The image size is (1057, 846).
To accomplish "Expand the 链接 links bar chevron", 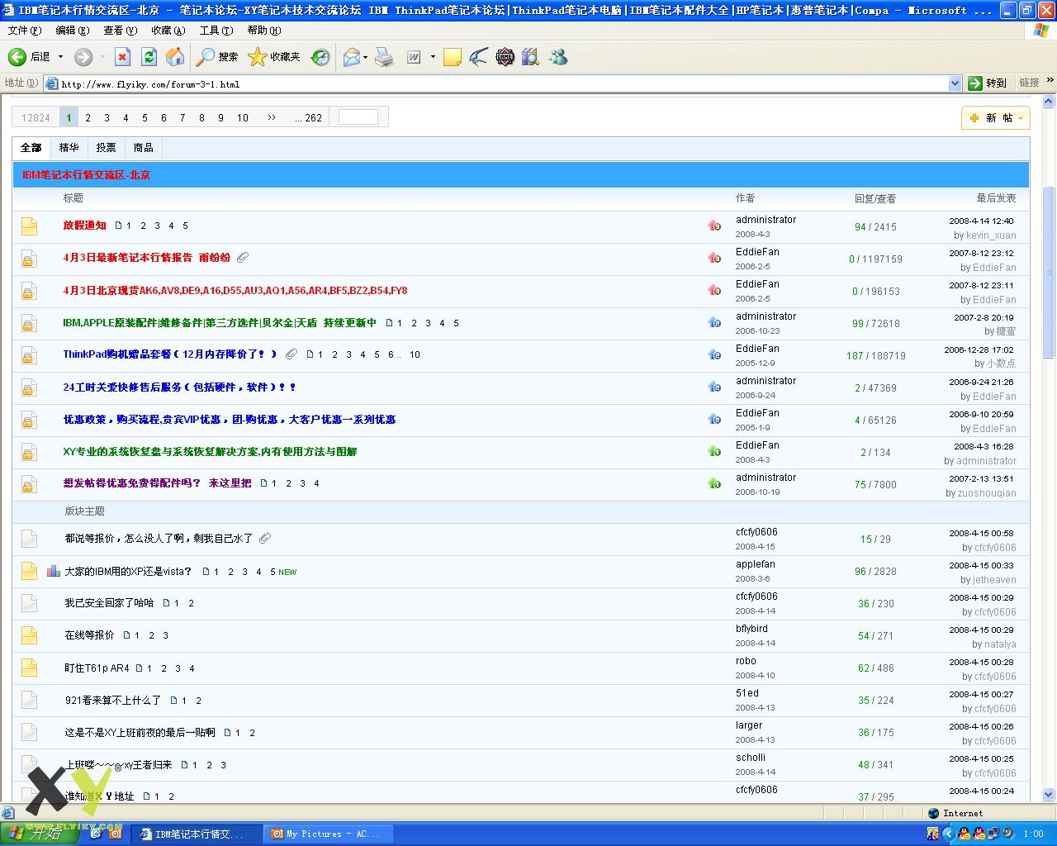I will pos(1050,81).
